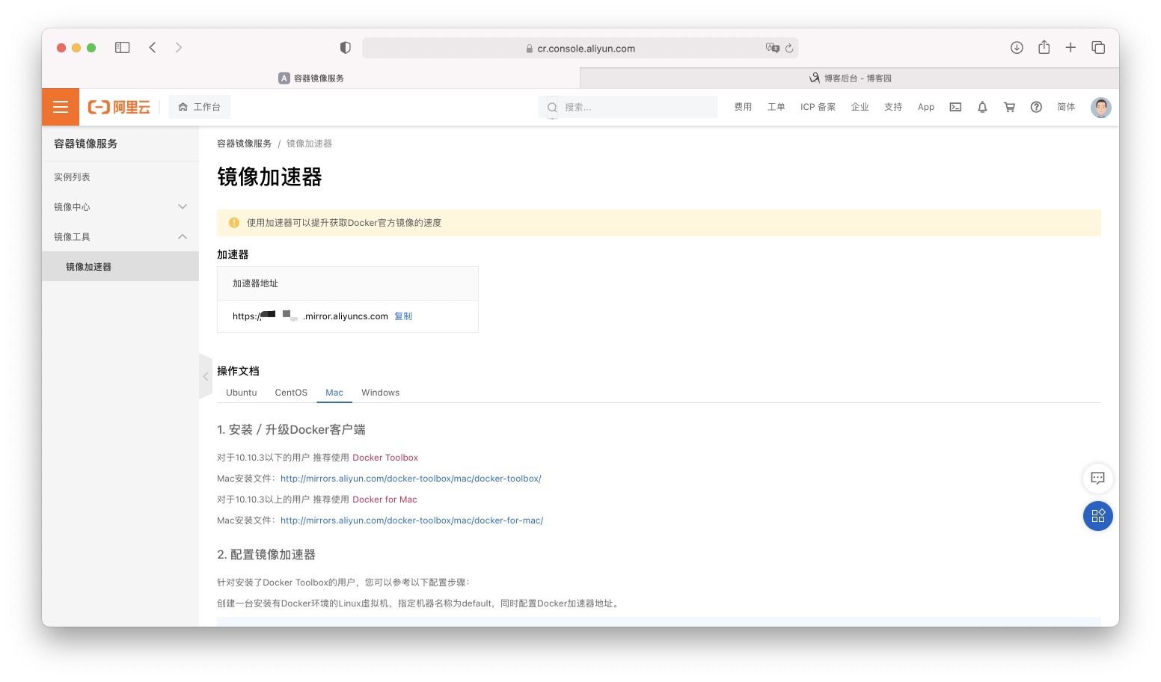
Task: Switch to the Windows tab
Action: [x=380, y=393]
